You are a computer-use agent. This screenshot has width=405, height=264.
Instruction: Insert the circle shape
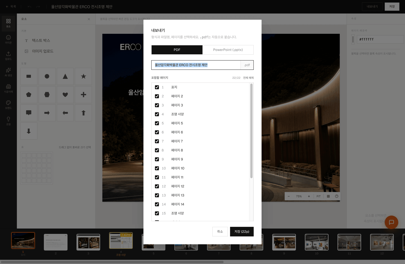pyautogui.click(x=47, y=76)
